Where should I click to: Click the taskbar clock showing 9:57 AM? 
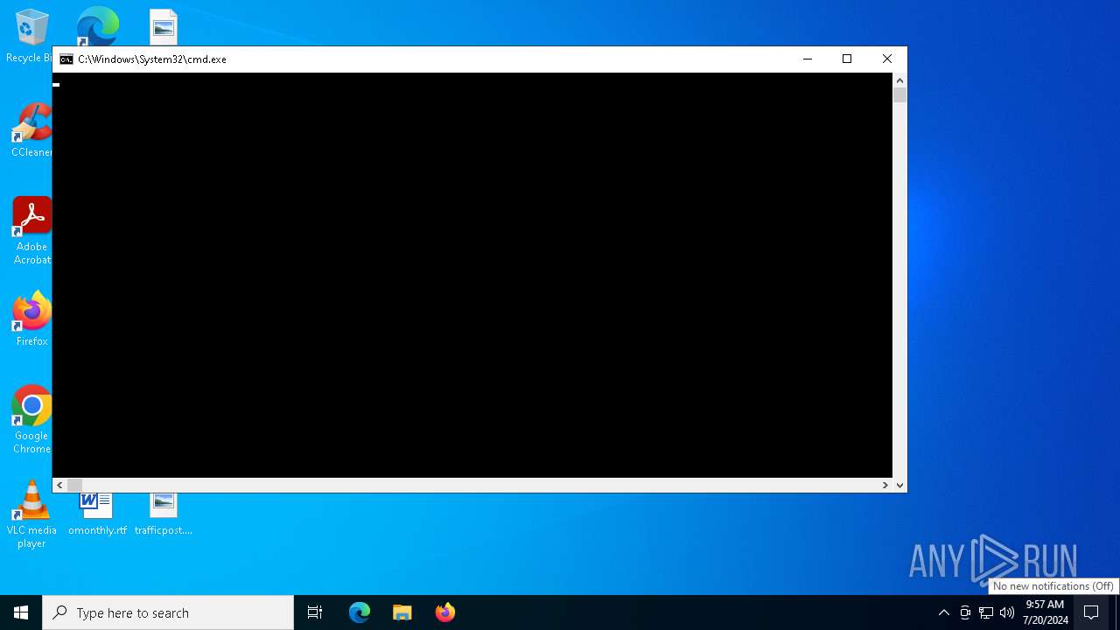(1045, 612)
